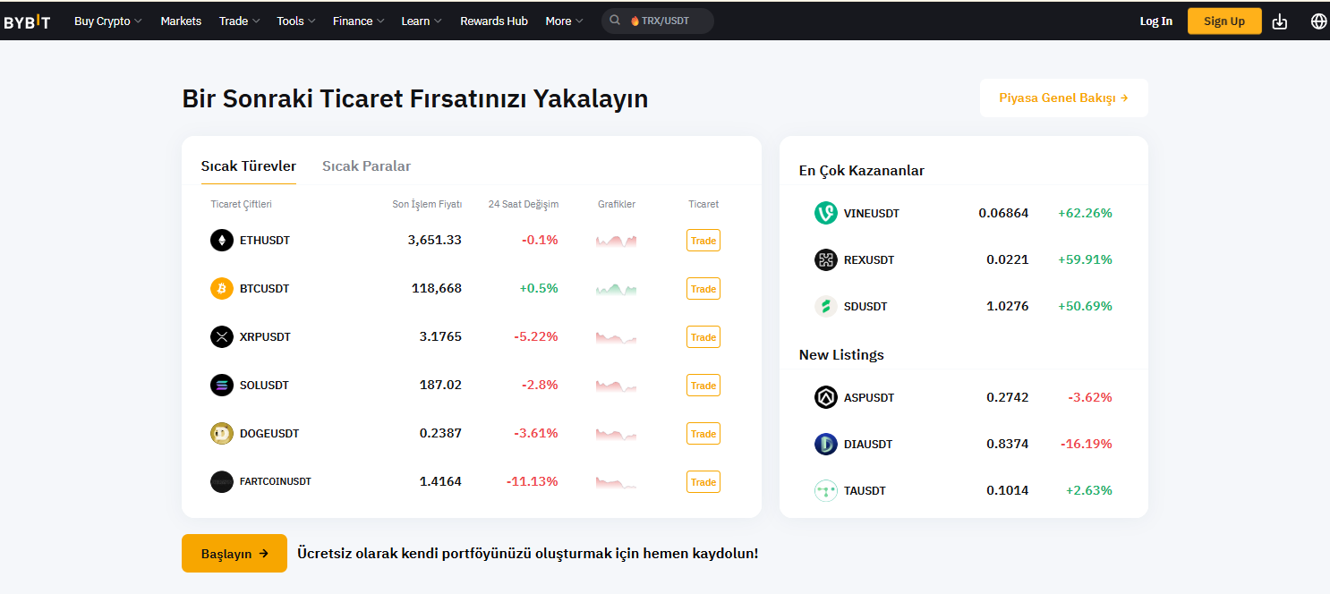Screen dimensions: 1330x594
Task: Open the app download icon
Action: [1280, 21]
